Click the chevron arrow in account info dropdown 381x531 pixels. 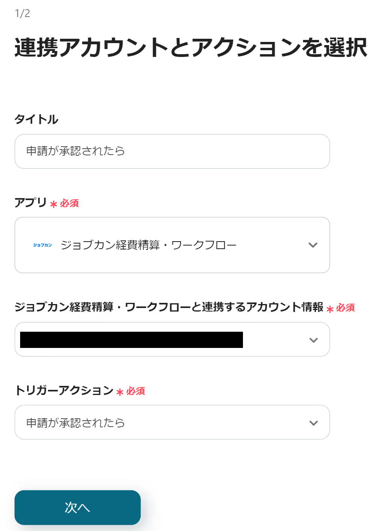click(314, 340)
